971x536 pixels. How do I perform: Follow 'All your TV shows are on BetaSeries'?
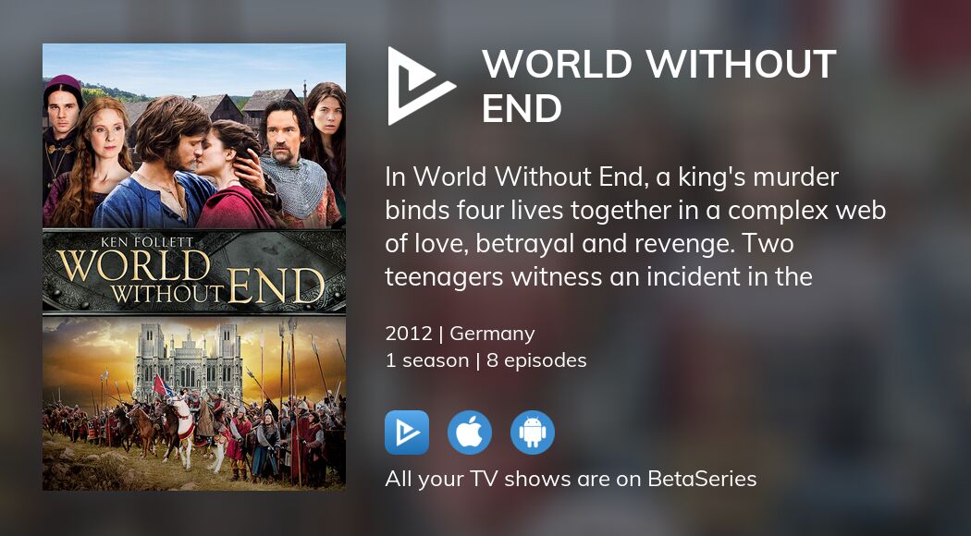point(571,479)
